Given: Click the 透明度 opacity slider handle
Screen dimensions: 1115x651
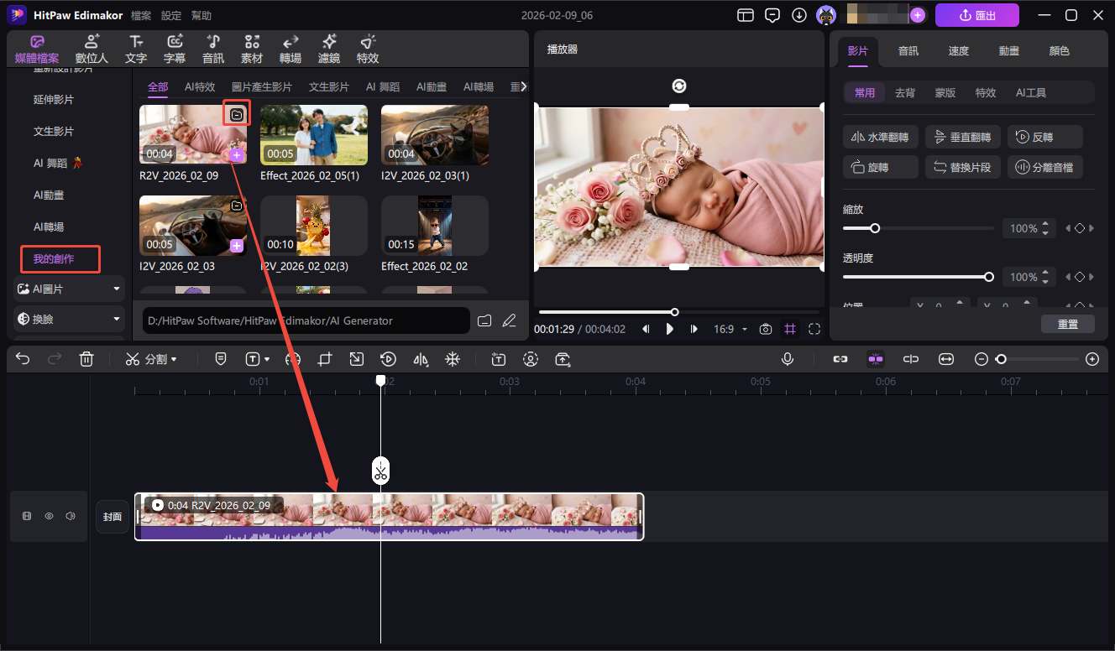Looking at the screenshot, I should (x=989, y=277).
